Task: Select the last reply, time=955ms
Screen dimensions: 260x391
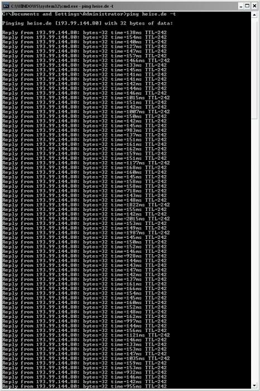Action: click(x=84, y=386)
